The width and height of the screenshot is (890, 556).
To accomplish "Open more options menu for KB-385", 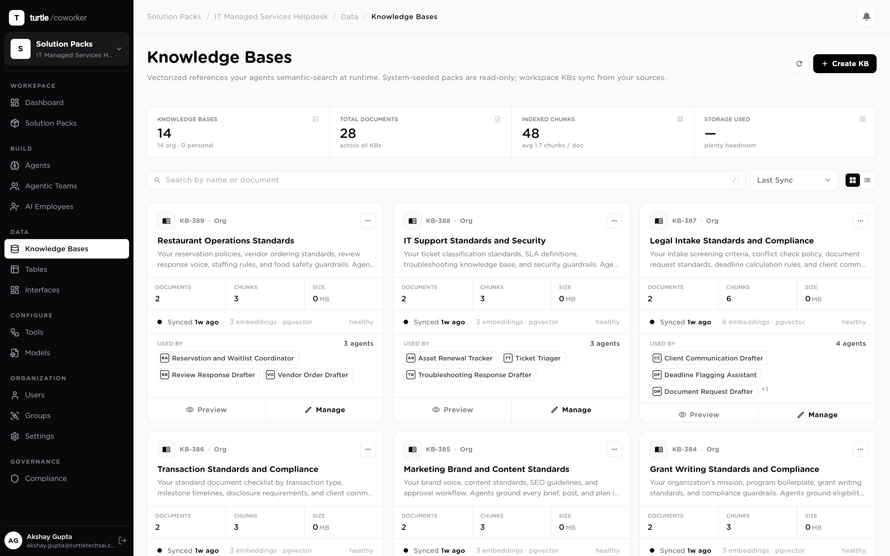I will pos(614,449).
